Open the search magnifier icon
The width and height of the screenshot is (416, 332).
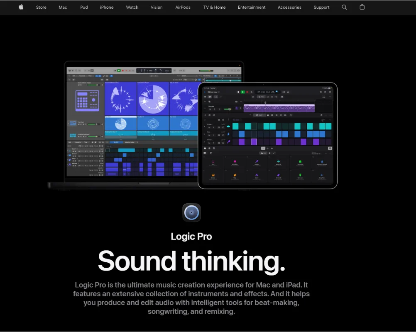pos(344,7)
